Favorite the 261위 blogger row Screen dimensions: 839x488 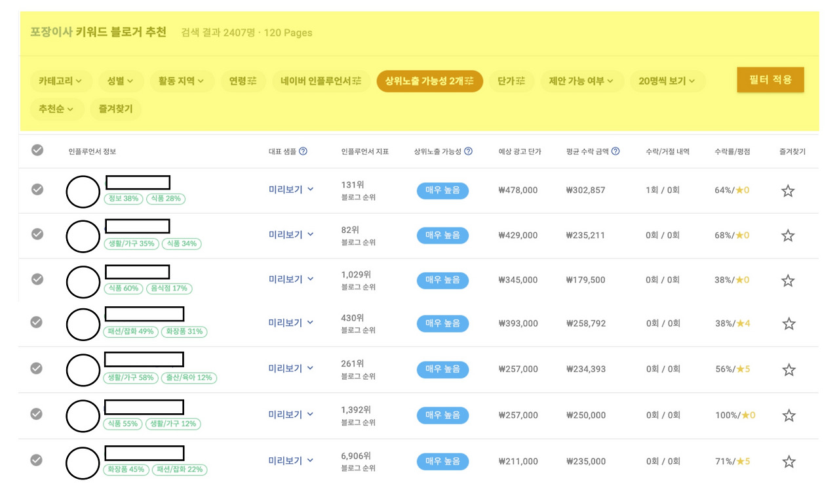789,370
